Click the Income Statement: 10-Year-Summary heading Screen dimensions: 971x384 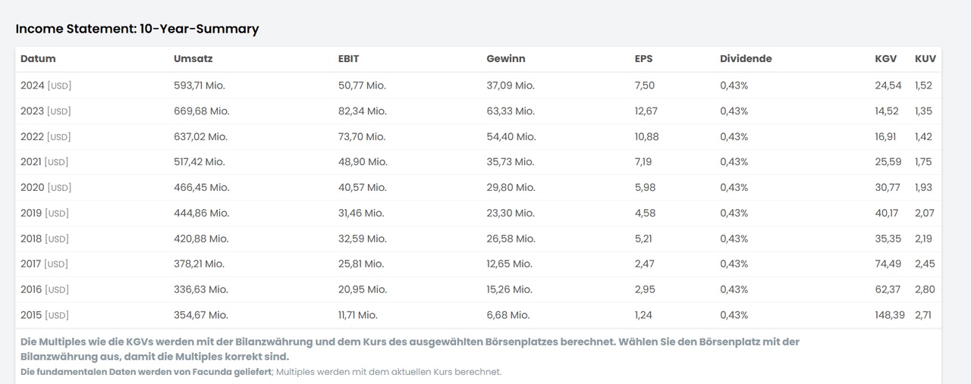pyautogui.click(x=137, y=29)
